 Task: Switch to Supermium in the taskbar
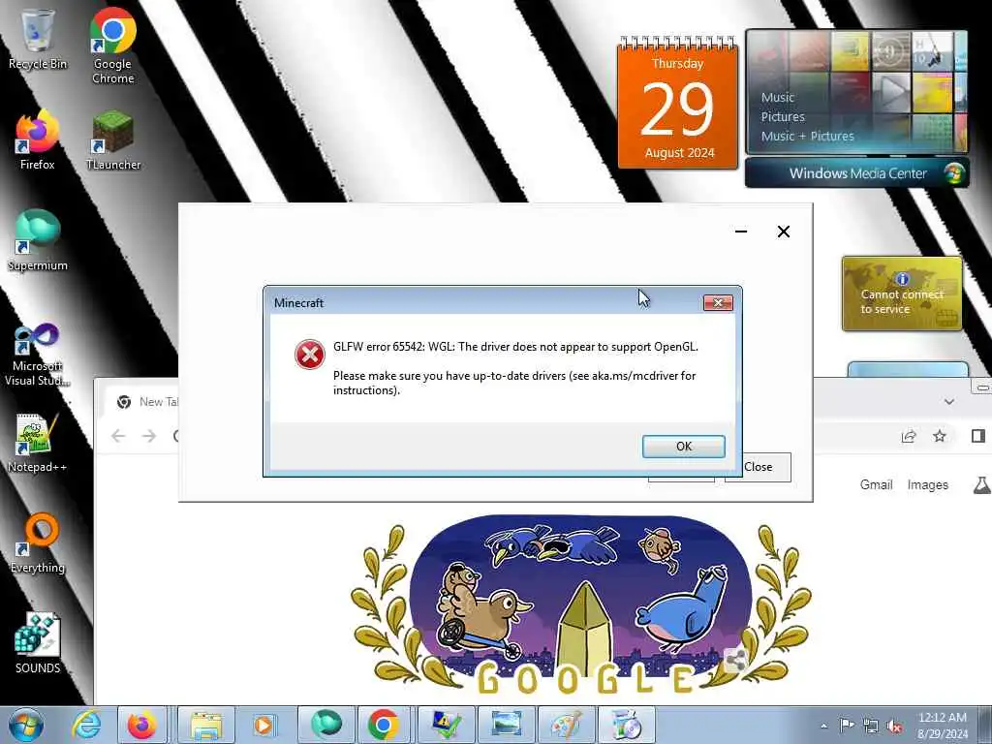point(326,725)
